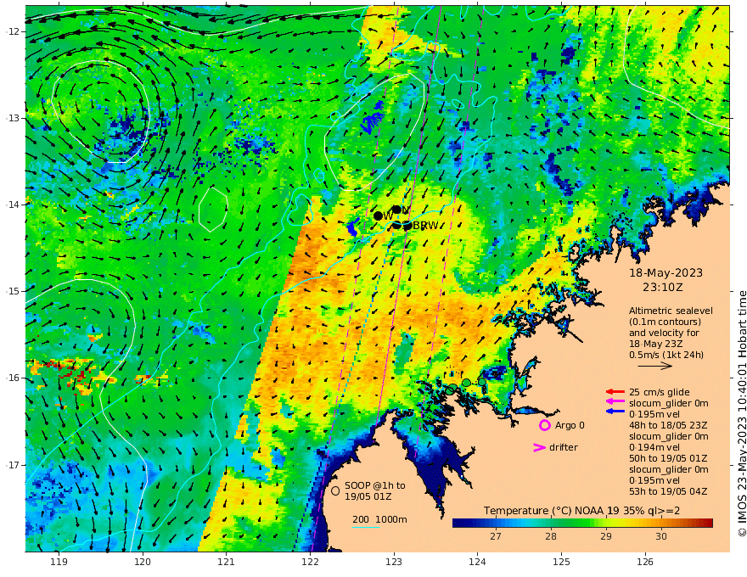Click the blue glider track near latitude -13
The height and width of the screenshot is (577, 747).
coord(373,119)
